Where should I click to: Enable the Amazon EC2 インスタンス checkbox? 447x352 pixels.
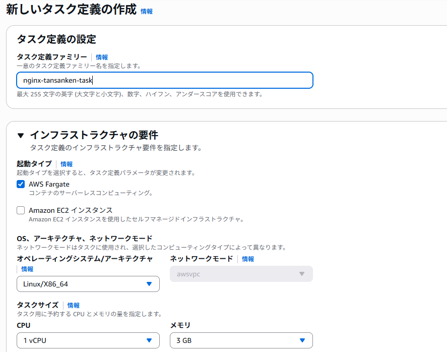tap(21, 210)
